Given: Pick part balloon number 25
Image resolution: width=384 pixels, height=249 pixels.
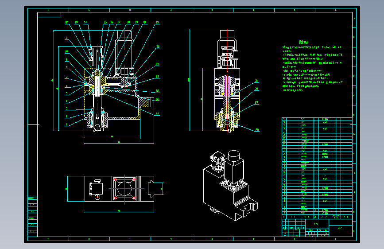Looking at the screenshot, I should pyautogui.click(x=157, y=91).
